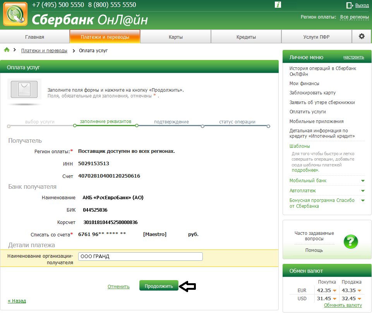Open Оплатить услуги in personal menu
This screenshot has height=313, width=372.
307,112
